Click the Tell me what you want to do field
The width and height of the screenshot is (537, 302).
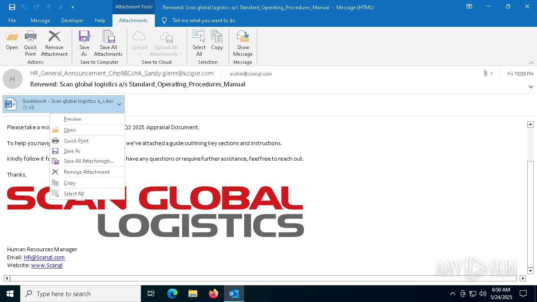(x=203, y=21)
